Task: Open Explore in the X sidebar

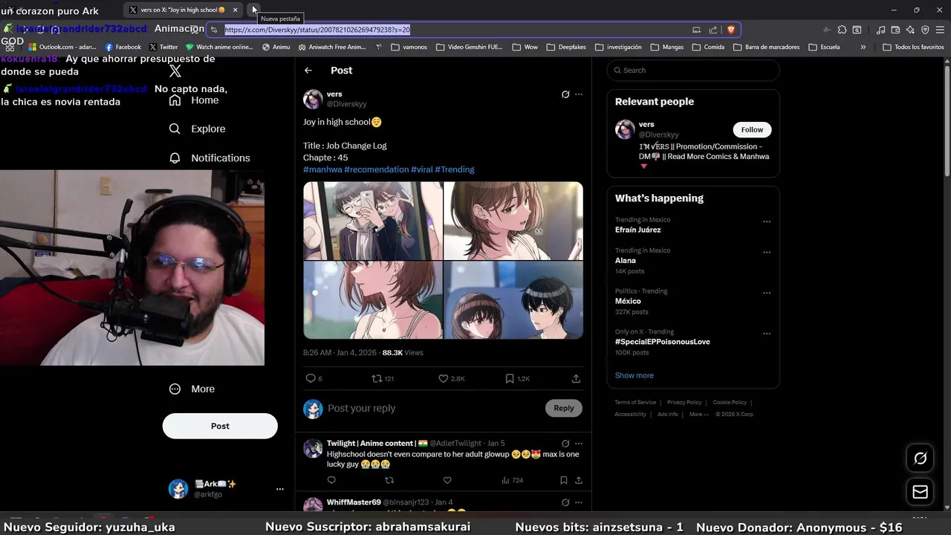Action: coord(197,129)
